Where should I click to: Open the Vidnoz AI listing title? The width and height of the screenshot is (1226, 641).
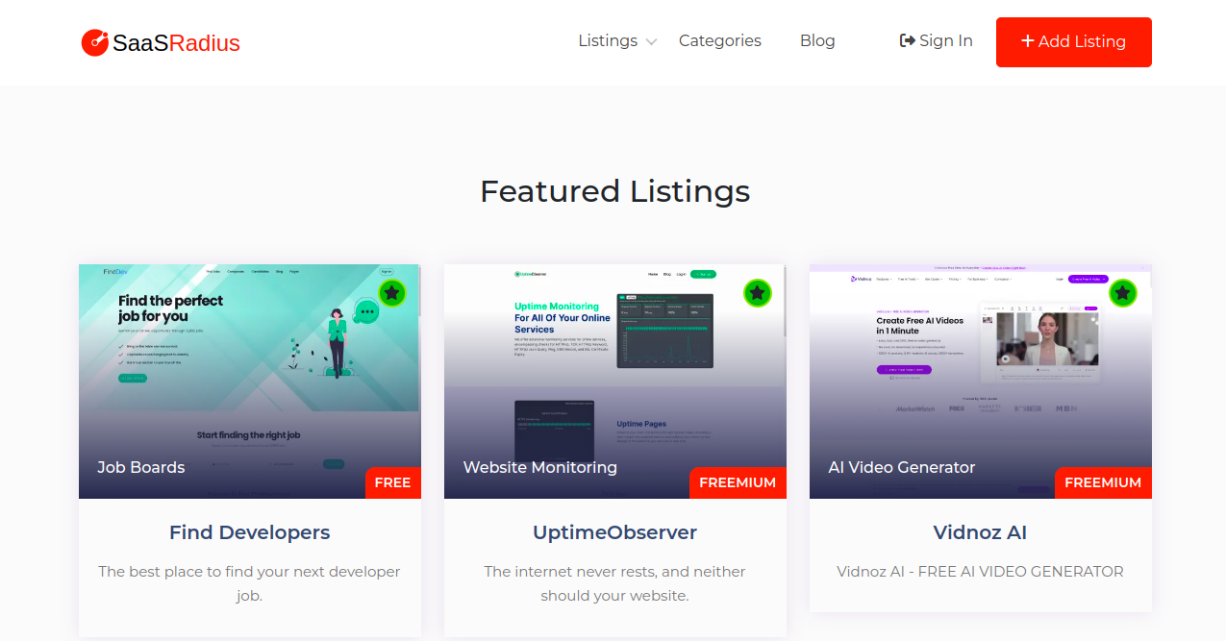981,532
